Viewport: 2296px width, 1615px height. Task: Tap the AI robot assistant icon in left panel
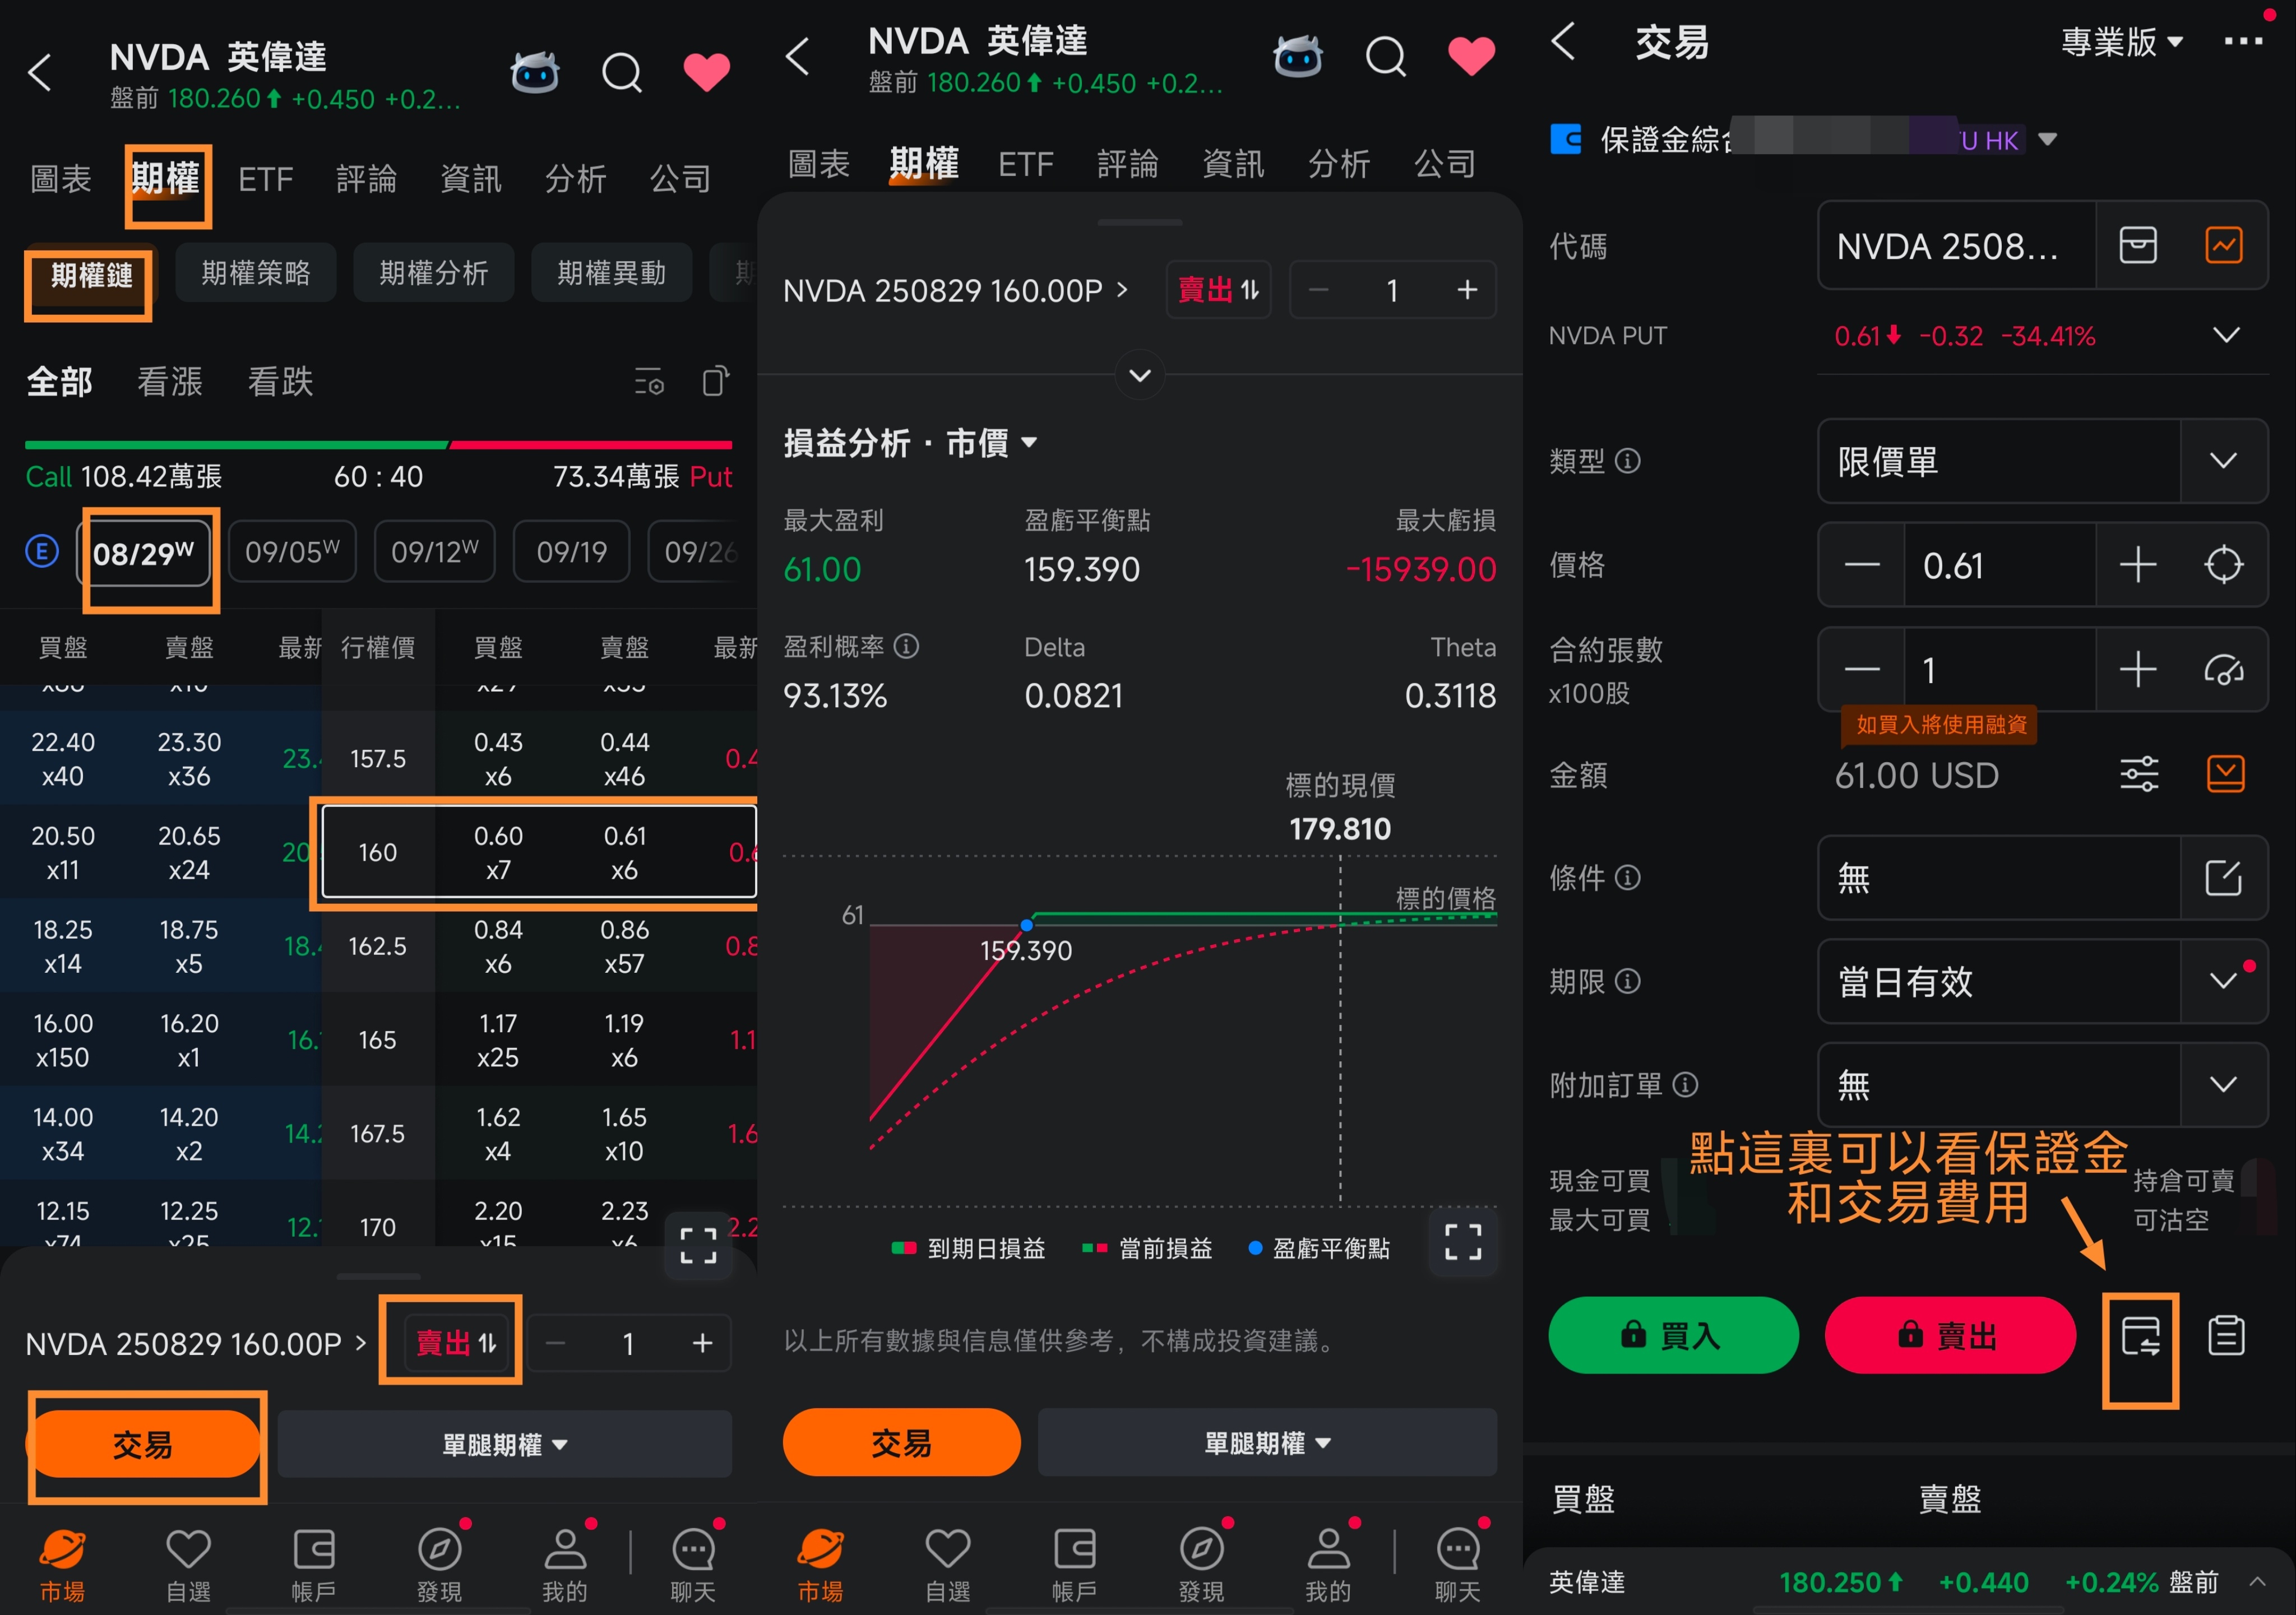[535, 72]
